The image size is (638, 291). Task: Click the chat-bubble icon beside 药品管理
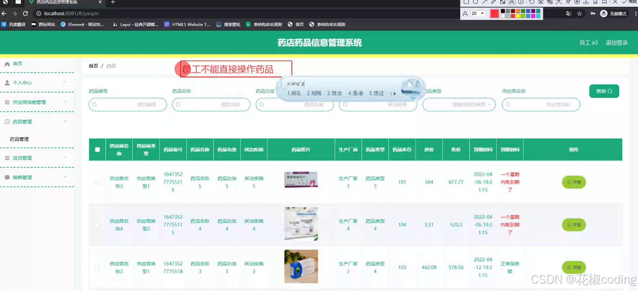[6, 121]
